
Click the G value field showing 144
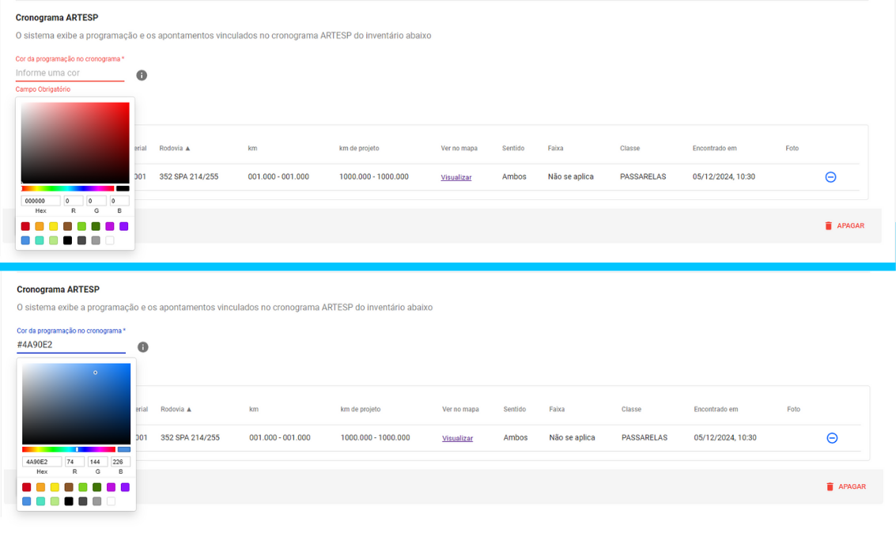click(97, 462)
